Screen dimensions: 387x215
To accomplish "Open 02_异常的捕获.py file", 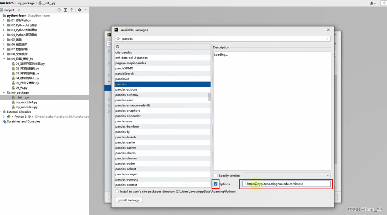I will click(x=27, y=68).
